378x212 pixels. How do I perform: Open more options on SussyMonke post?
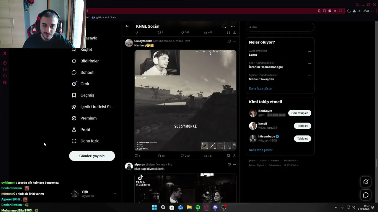[234, 41]
